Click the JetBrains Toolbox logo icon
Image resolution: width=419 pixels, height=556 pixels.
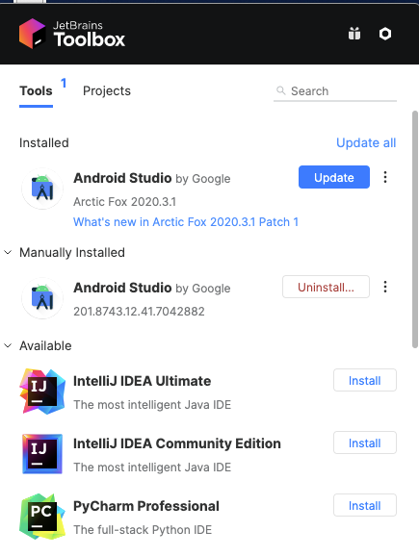[32, 34]
